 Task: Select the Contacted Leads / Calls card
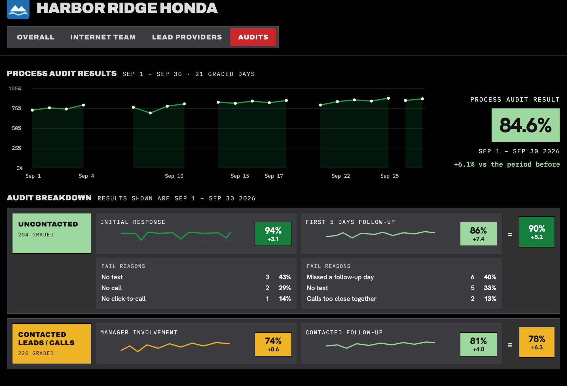click(52, 344)
